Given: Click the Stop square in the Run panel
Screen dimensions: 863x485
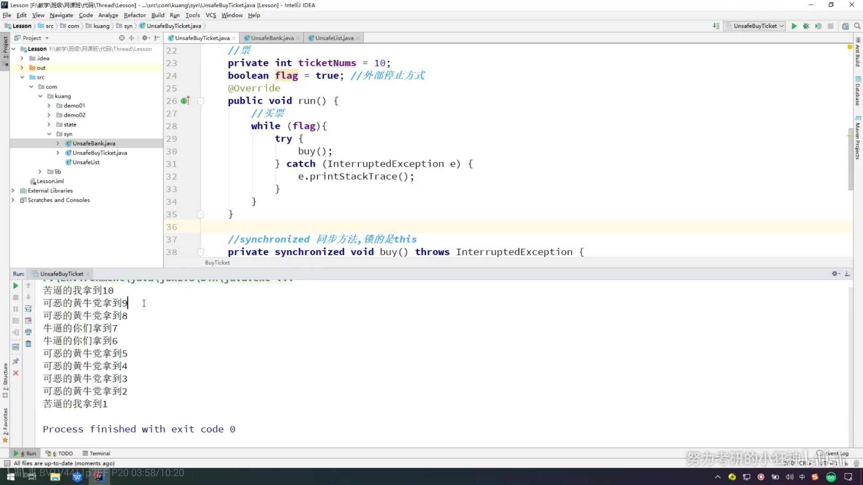Looking at the screenshot, I should 16,297.
